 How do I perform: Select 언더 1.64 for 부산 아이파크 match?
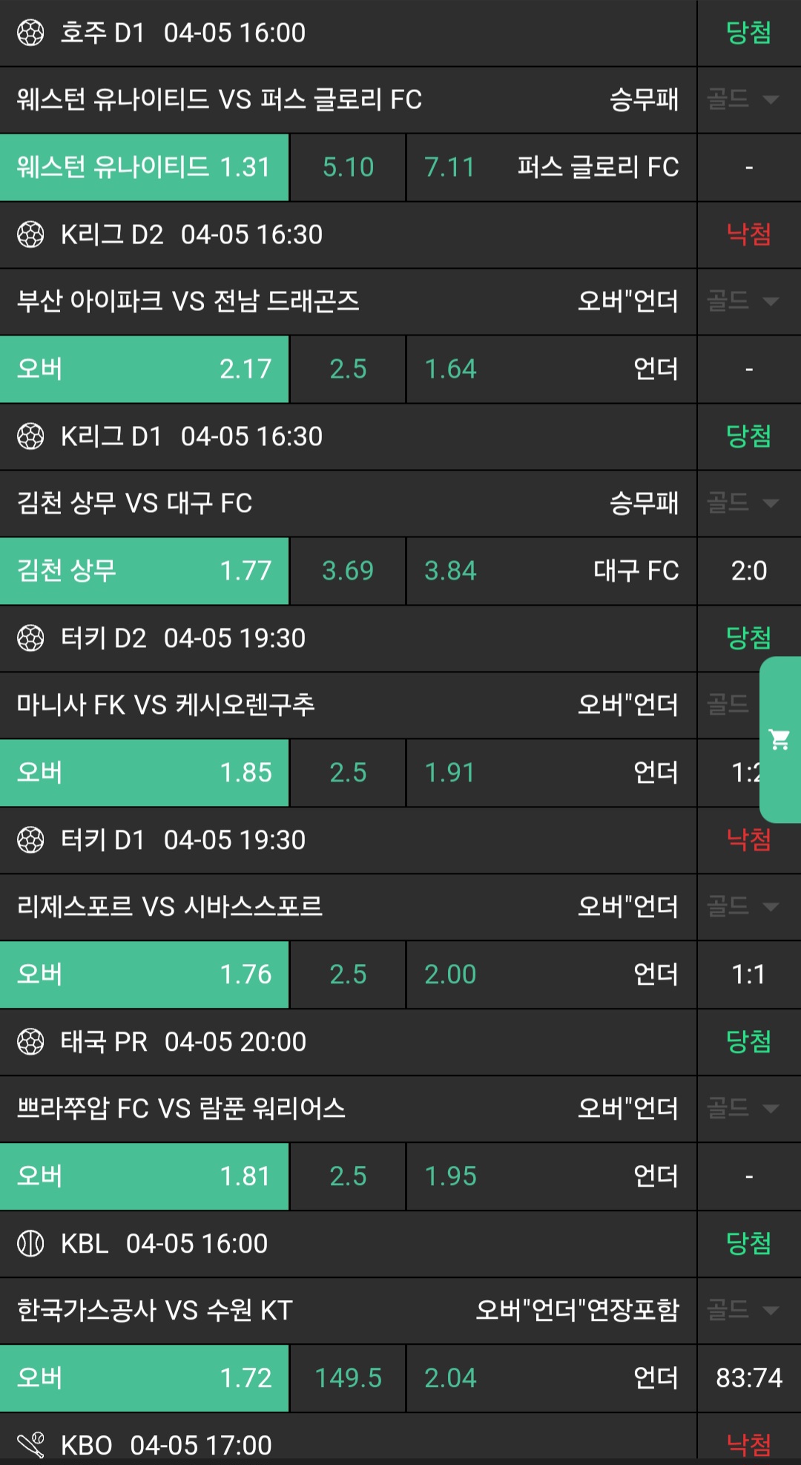click(x=551, y=369)
